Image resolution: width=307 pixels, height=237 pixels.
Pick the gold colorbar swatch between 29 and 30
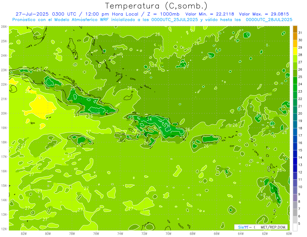pyautogui.click(x=295, y=44)
